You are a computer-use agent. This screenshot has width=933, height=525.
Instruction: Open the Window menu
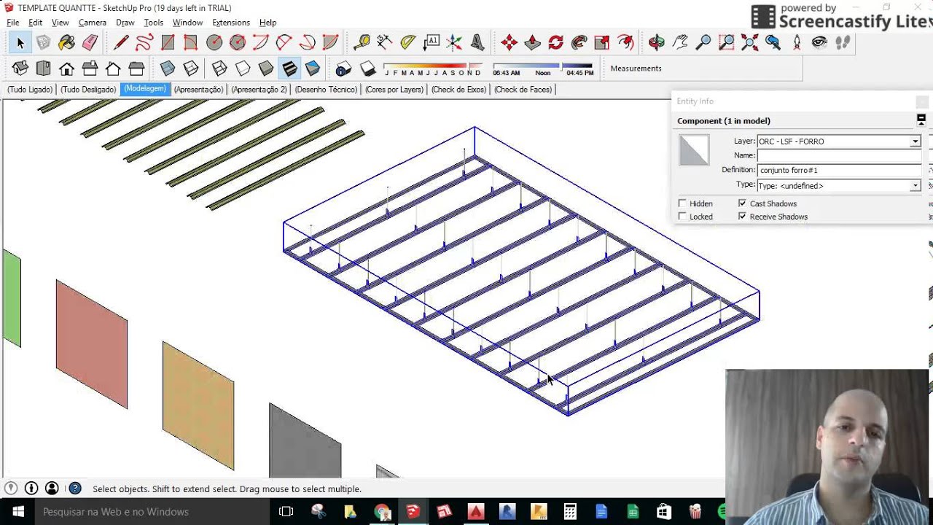click(x=187, y=23)
